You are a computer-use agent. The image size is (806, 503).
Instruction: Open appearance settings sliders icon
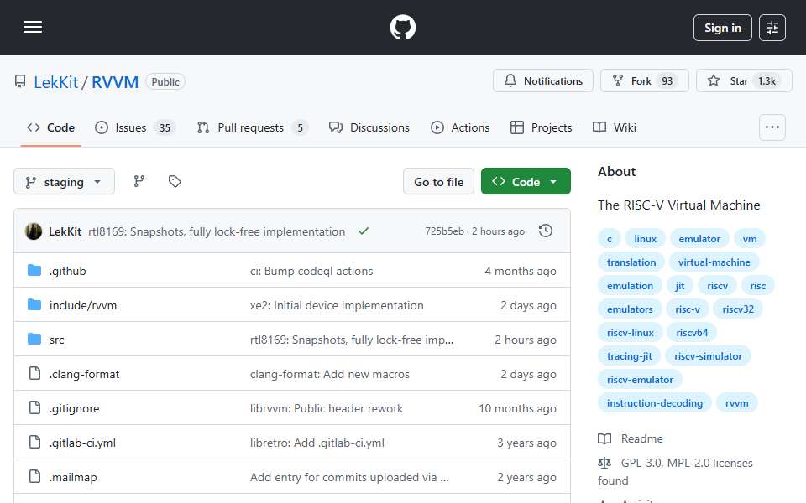(x=772, y=28)
